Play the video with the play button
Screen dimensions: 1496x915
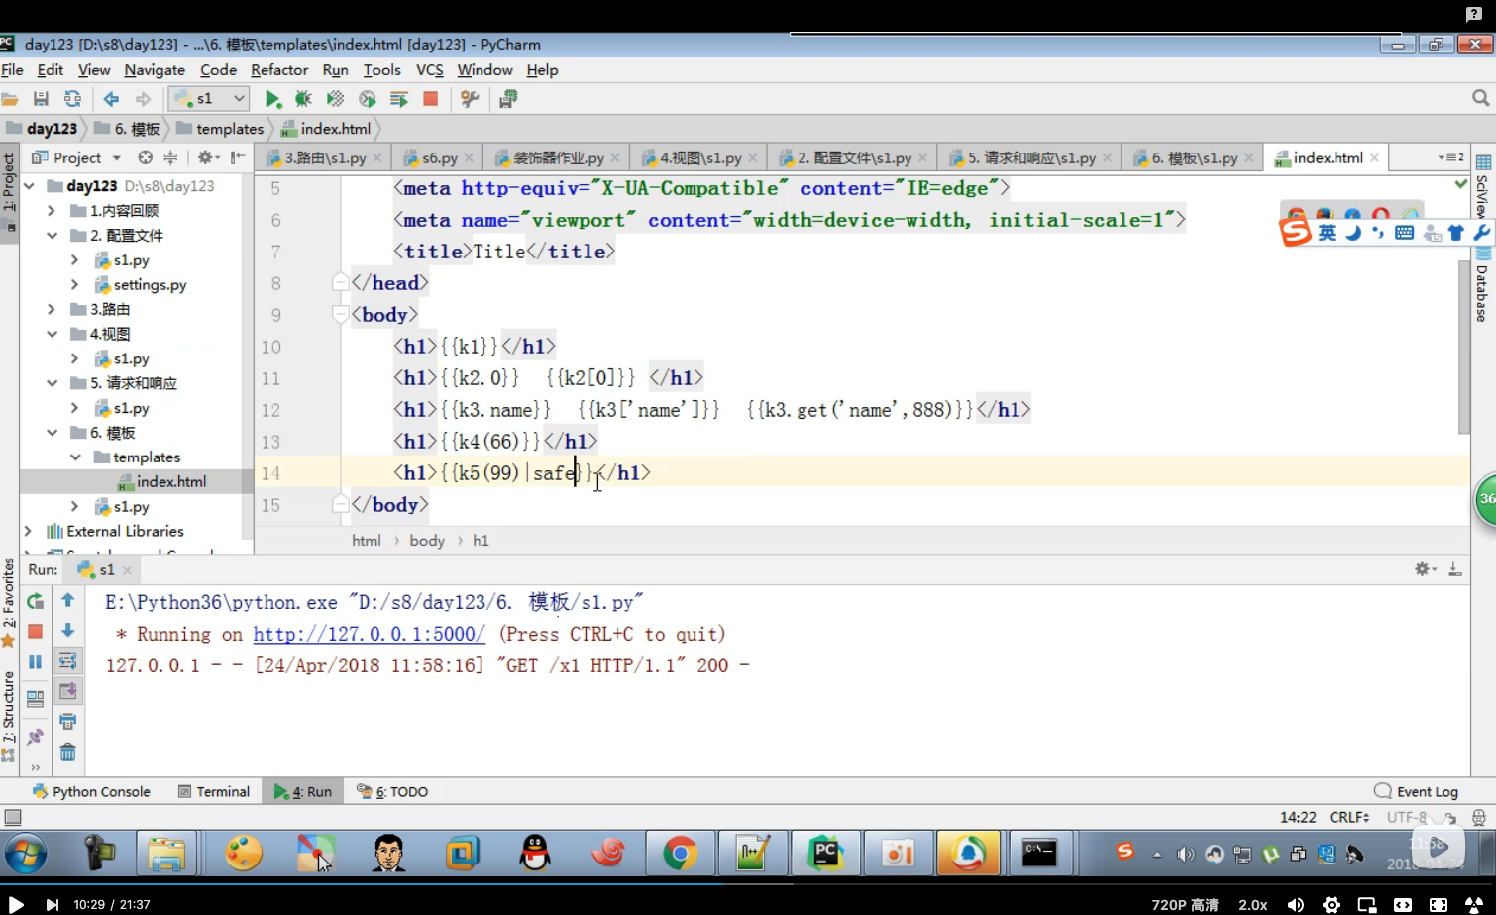tap(16, 904)
